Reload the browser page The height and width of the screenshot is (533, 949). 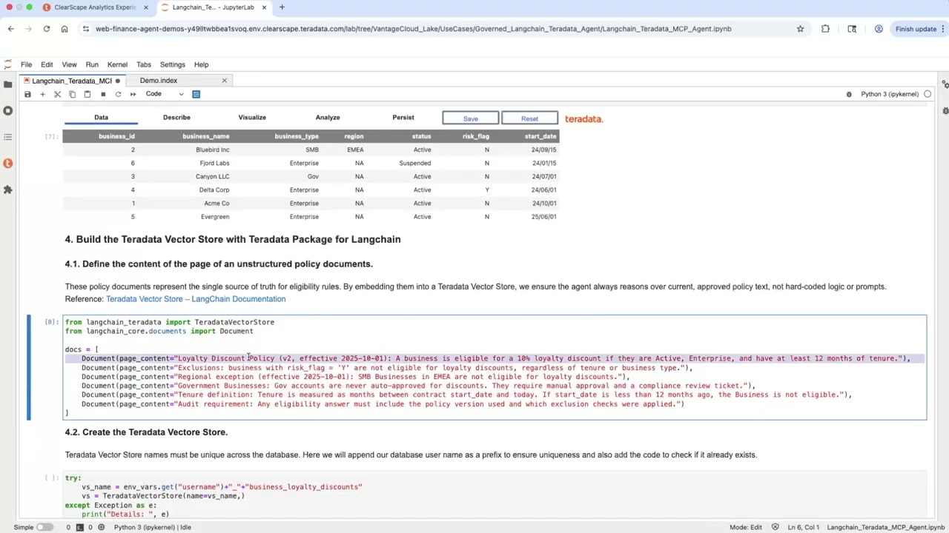[x=46, y=29]
